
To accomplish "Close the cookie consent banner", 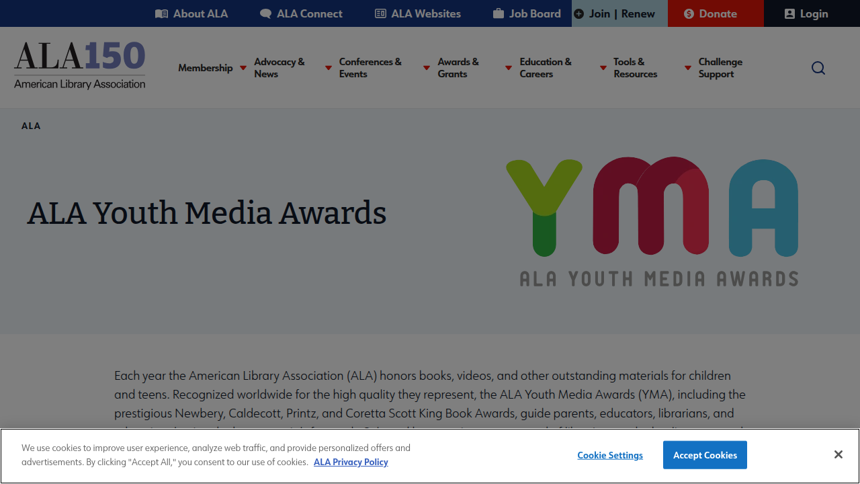I will [x=838, y=455].
